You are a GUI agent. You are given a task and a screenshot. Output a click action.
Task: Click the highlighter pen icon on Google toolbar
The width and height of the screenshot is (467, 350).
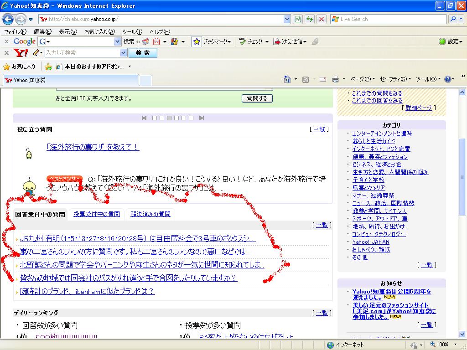(315, 41)
